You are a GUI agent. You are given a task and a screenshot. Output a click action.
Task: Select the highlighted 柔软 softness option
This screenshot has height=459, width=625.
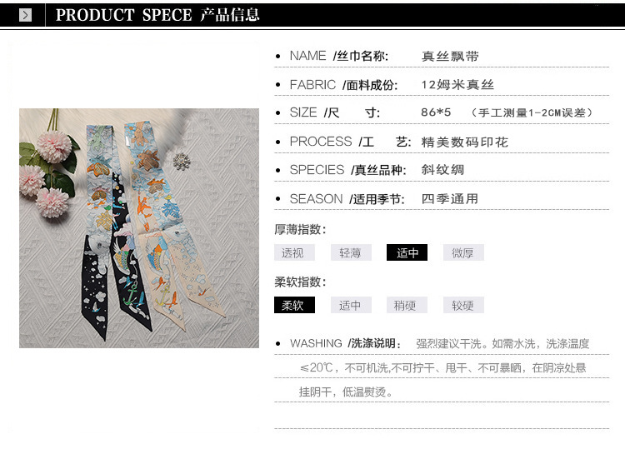[x=294, y=305]
